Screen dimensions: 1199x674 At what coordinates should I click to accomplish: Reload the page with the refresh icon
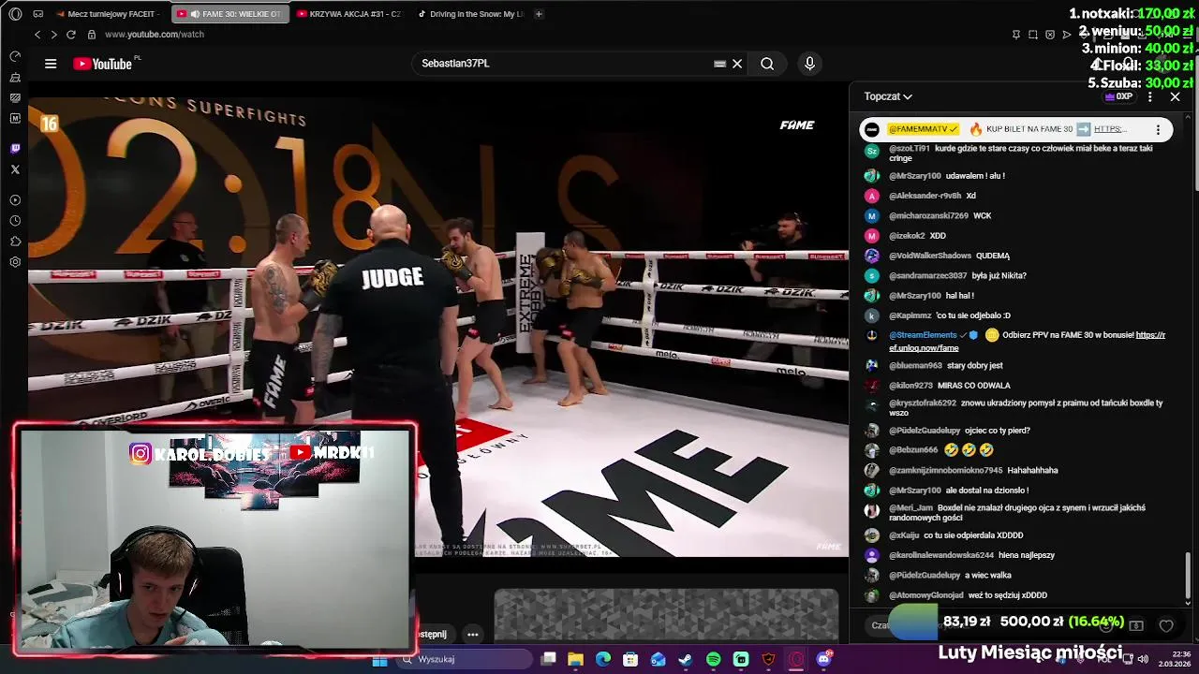(70, 35)
